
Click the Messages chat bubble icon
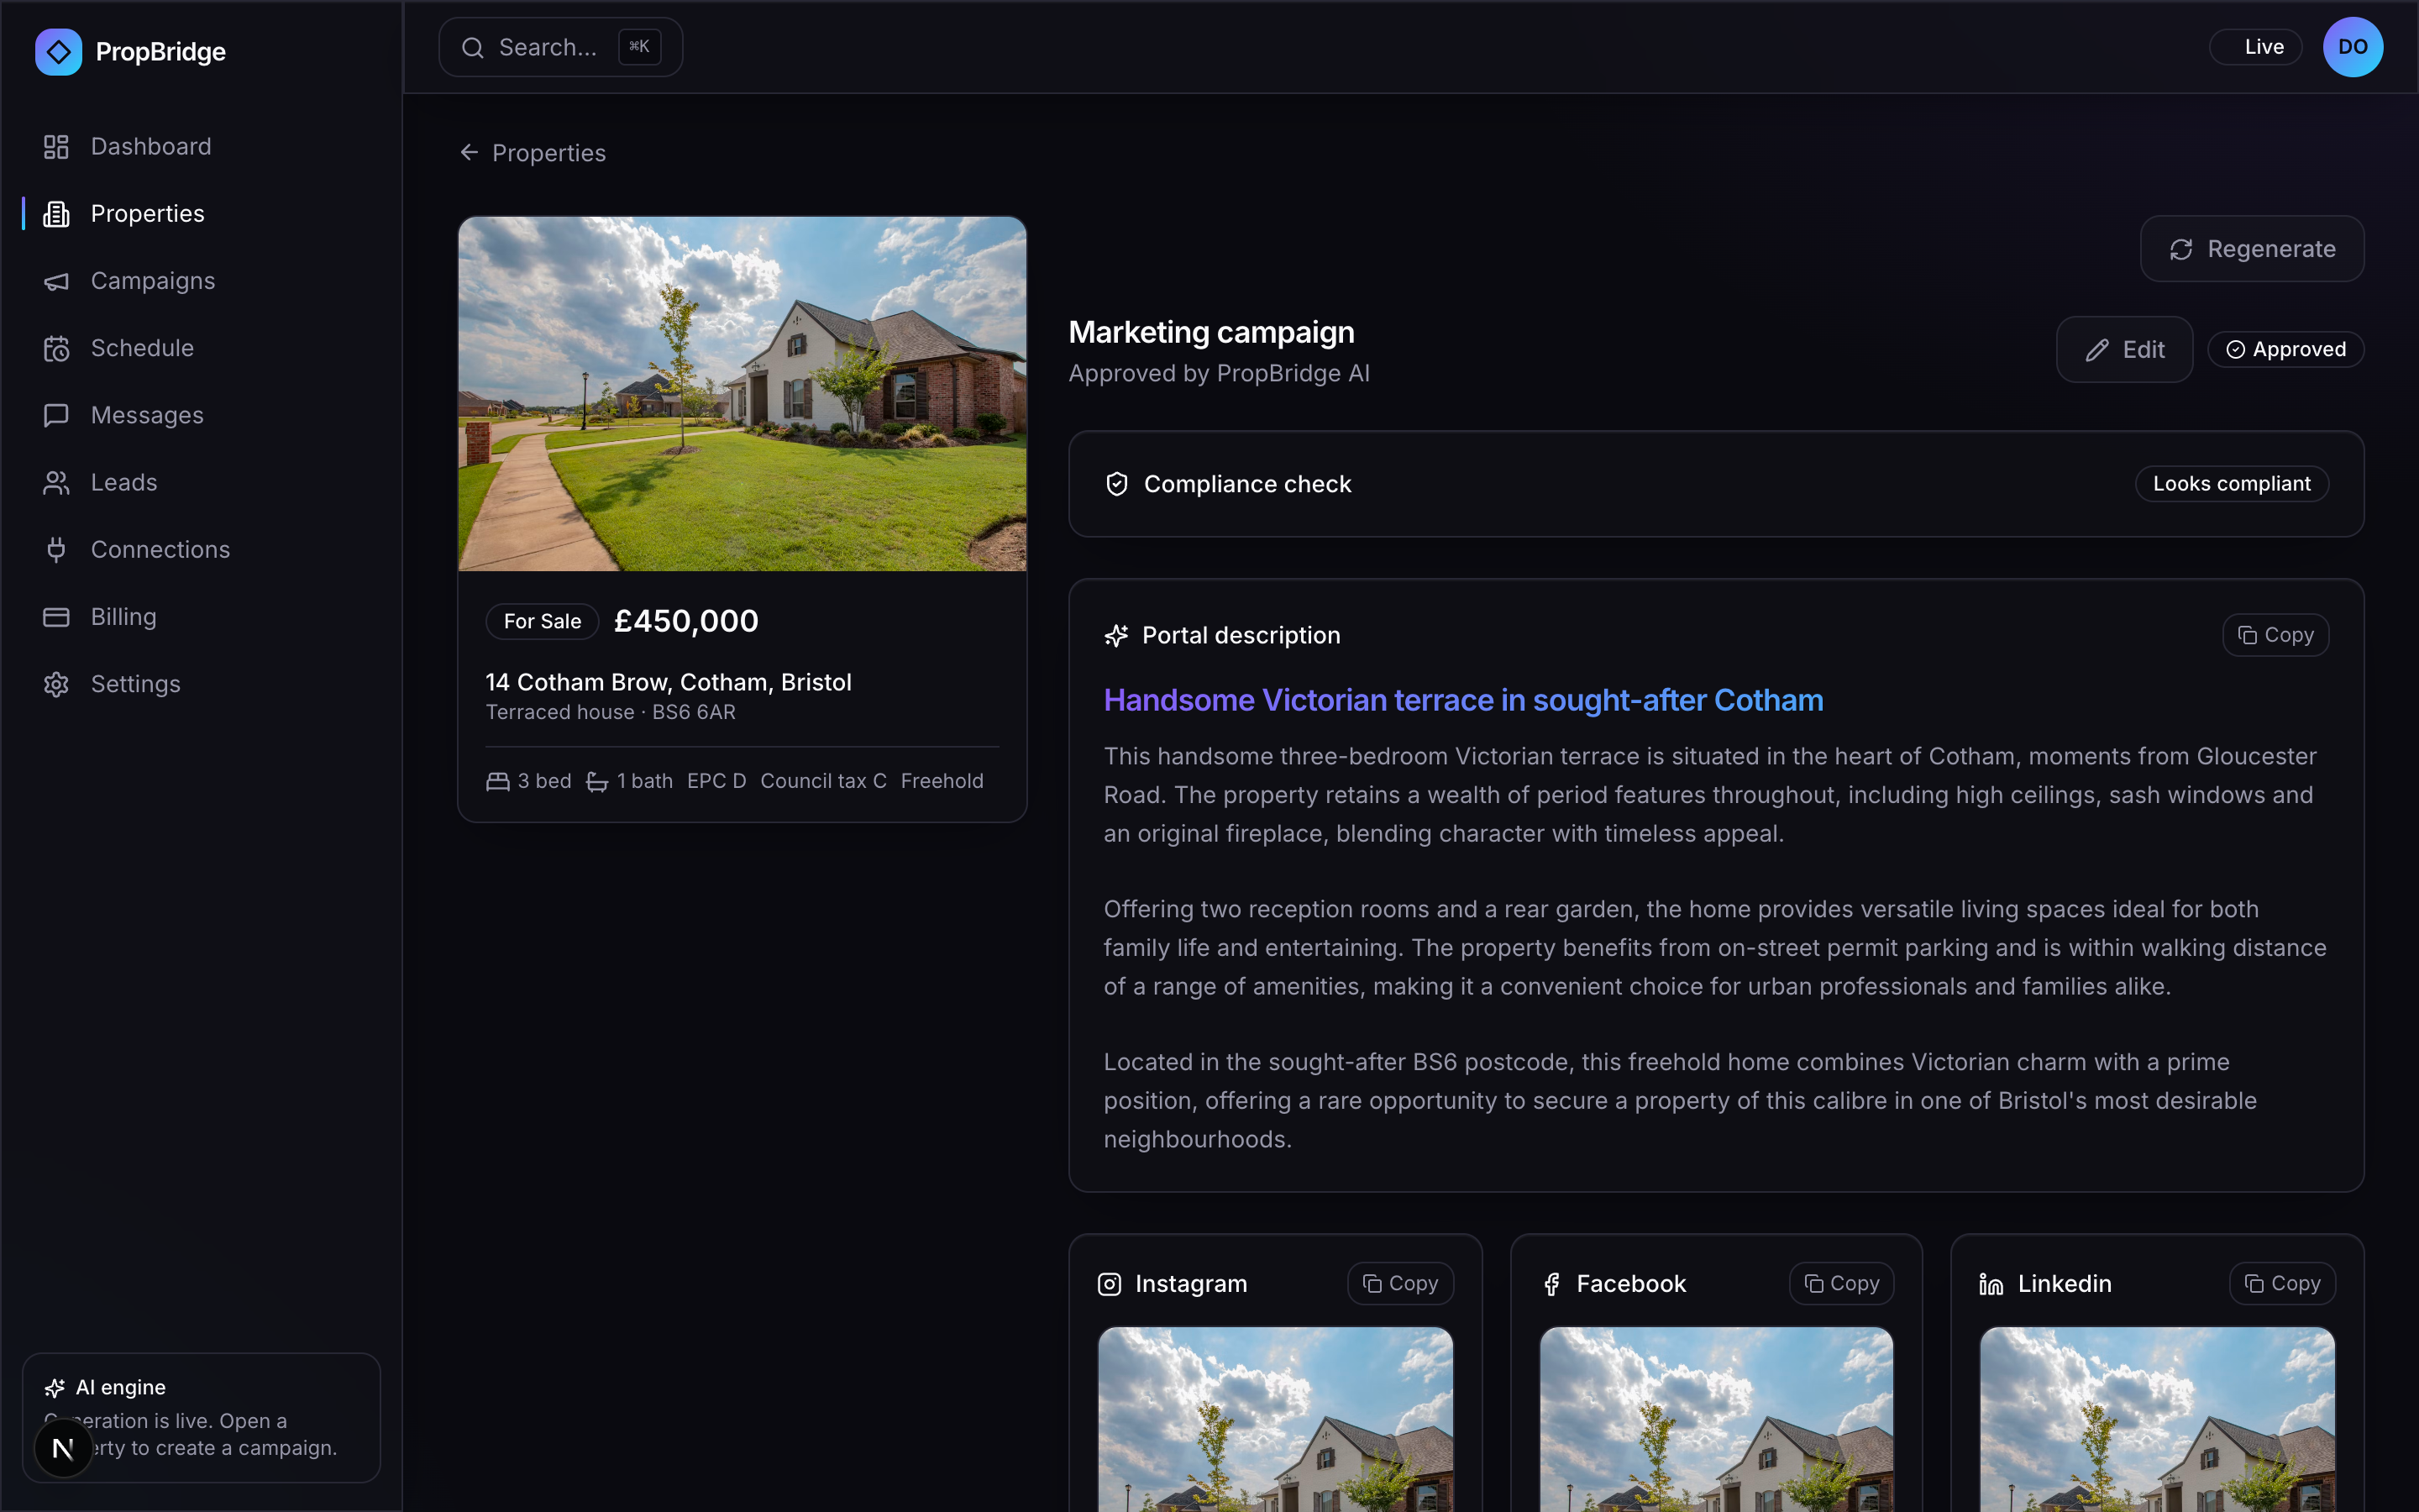click(56, 415)
